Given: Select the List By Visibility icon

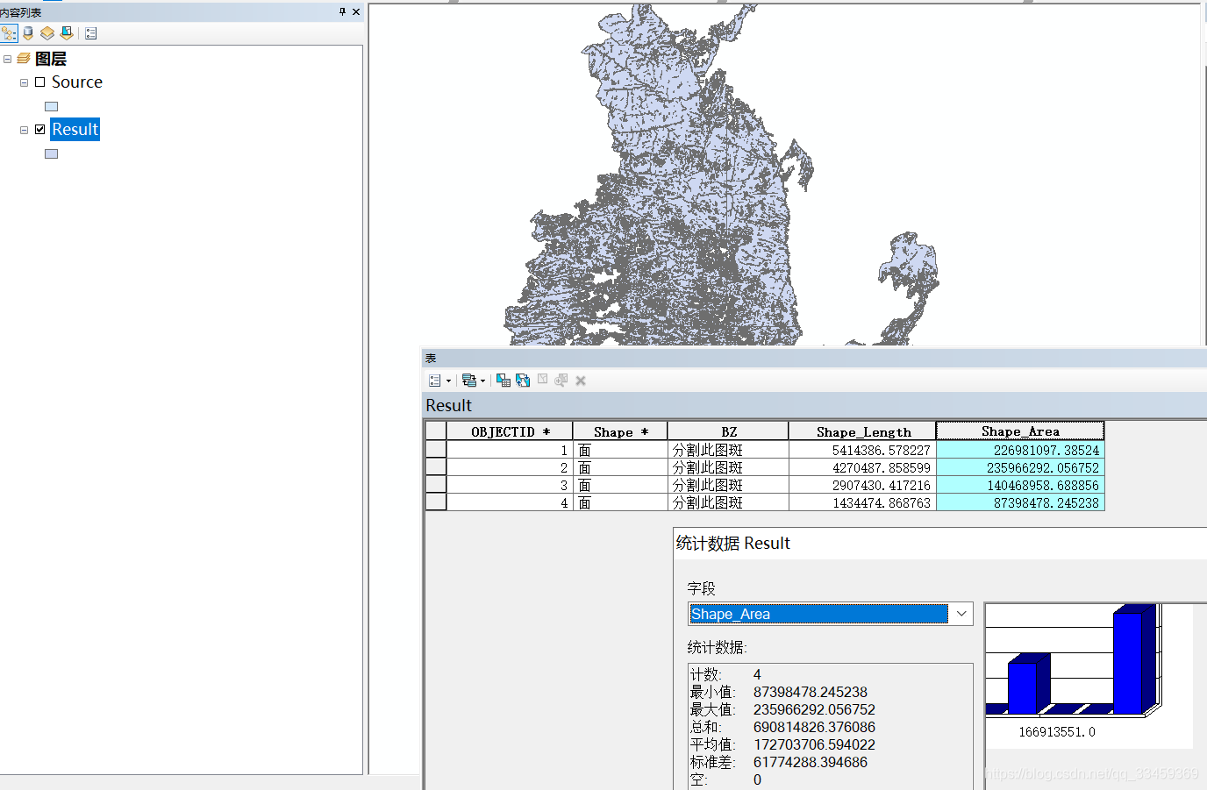Looking at the screenshot, I should click(46, 33).
